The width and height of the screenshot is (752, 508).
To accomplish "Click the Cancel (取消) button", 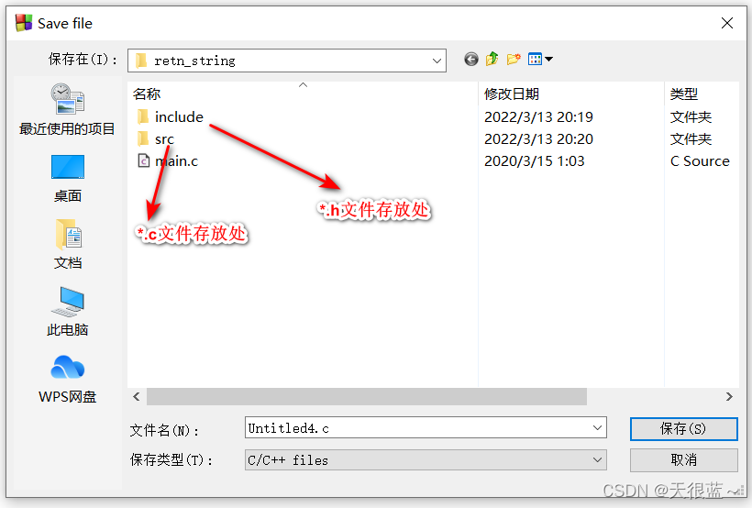I will (683, 460).
